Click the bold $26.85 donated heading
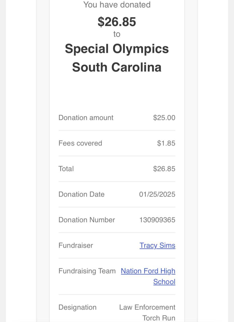This screenshot has height=322, width=234. (x=117, y=22)
